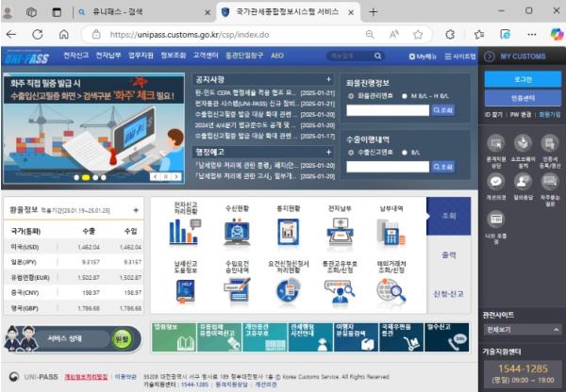Click the 수신현황 monitor icon
566x392 pixels.
pyautogui.click(x=237, y=231)
